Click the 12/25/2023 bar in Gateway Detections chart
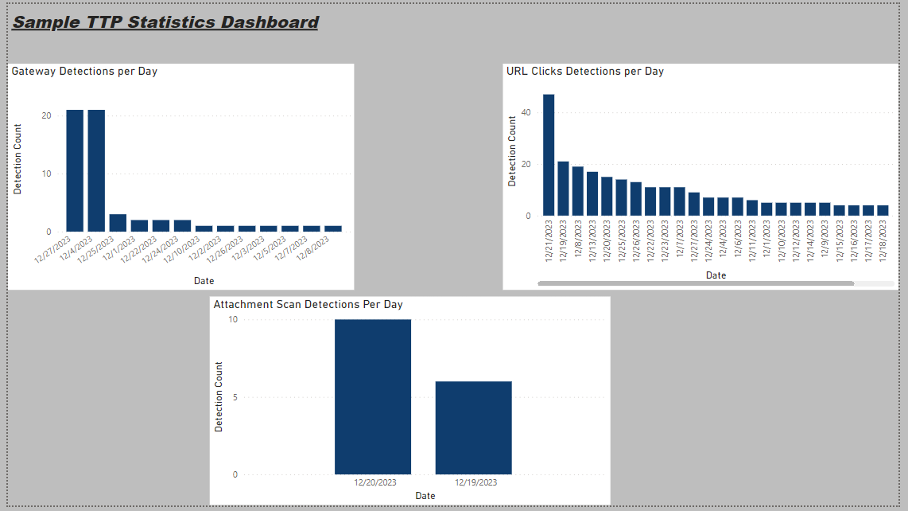This screenshot has width=908, height=511. [118, 223]
